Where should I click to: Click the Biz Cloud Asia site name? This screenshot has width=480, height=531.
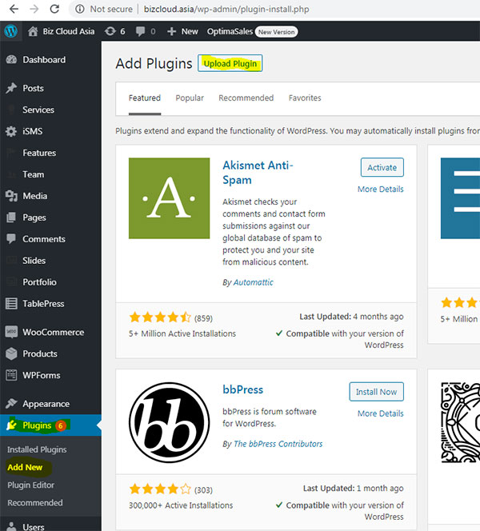[x=69, y=31]
